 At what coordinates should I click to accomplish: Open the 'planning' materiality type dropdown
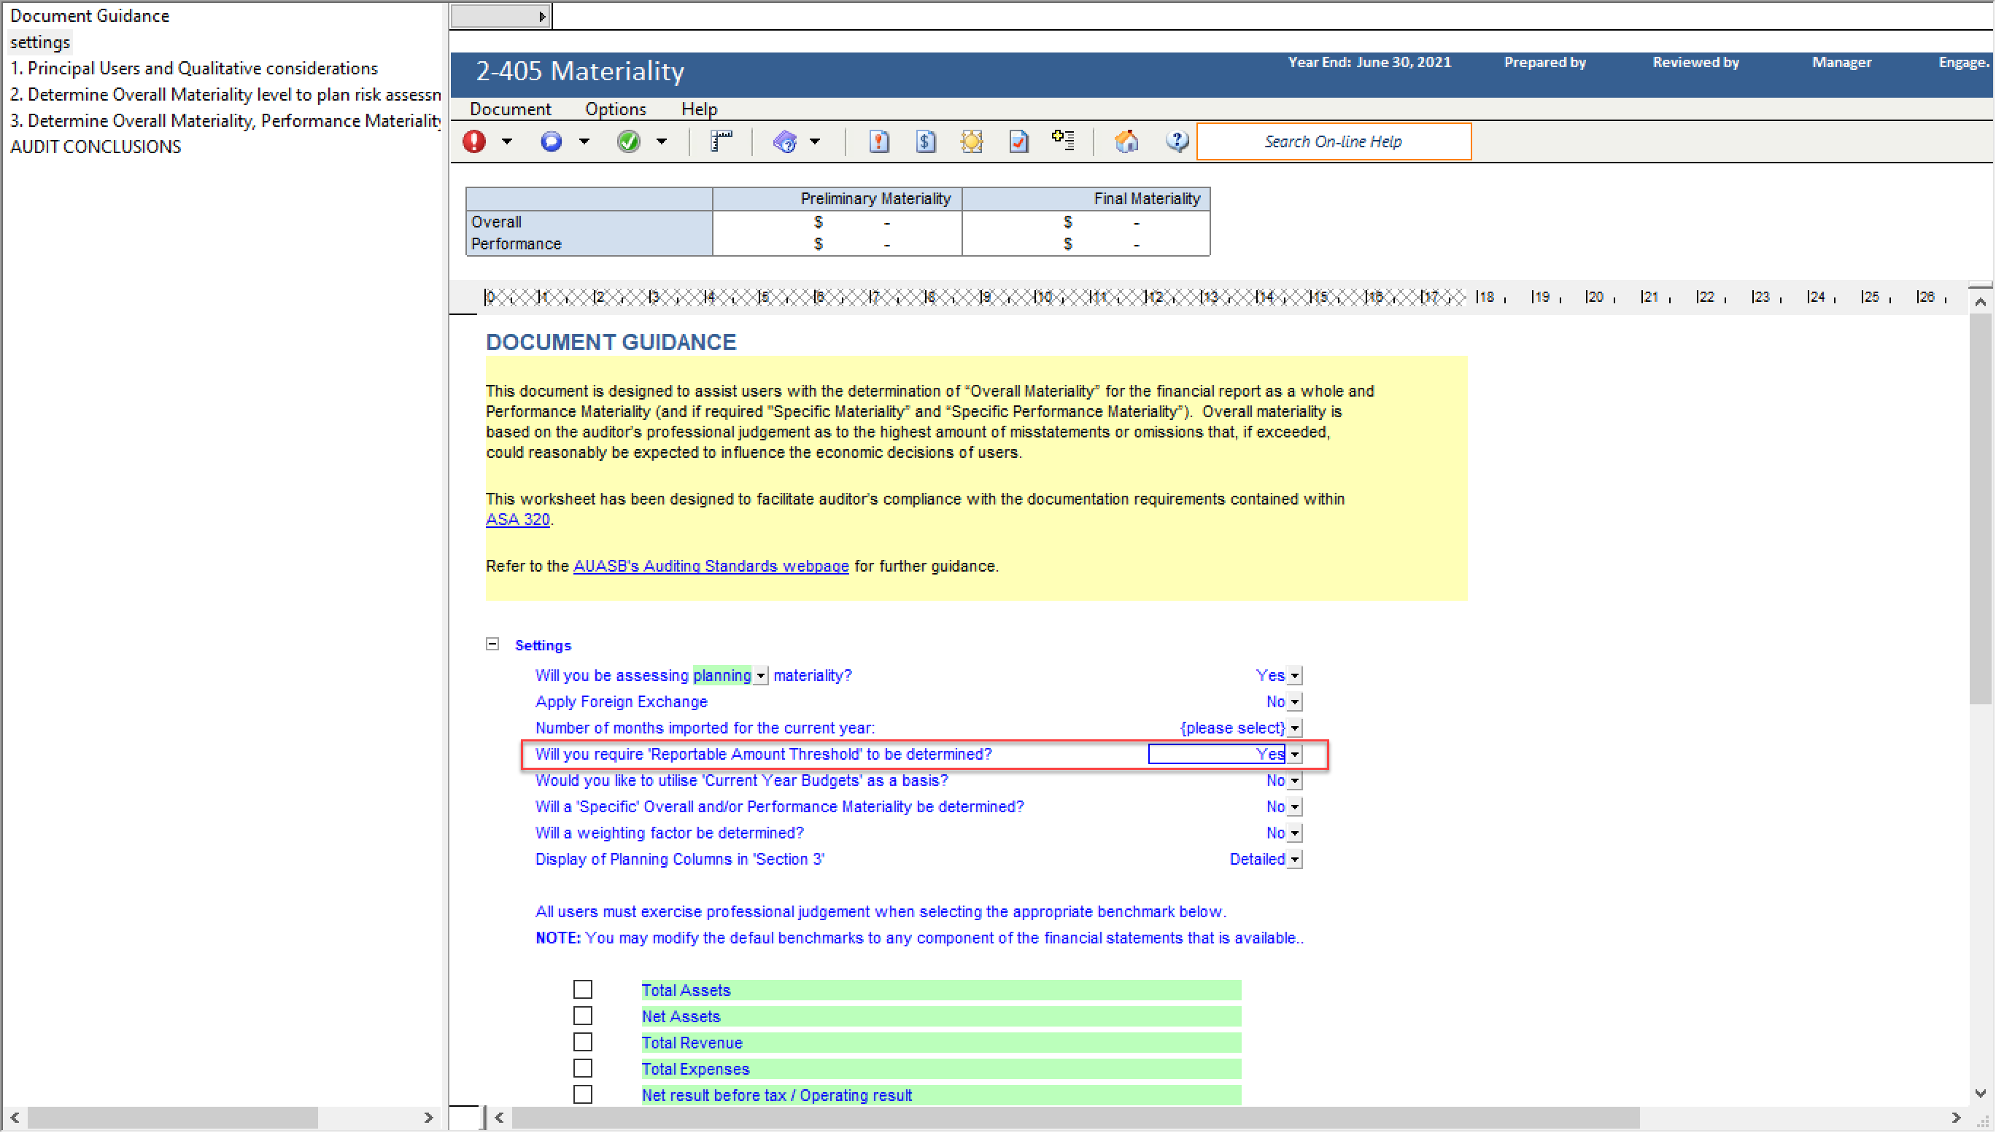[x=761, y=676]
